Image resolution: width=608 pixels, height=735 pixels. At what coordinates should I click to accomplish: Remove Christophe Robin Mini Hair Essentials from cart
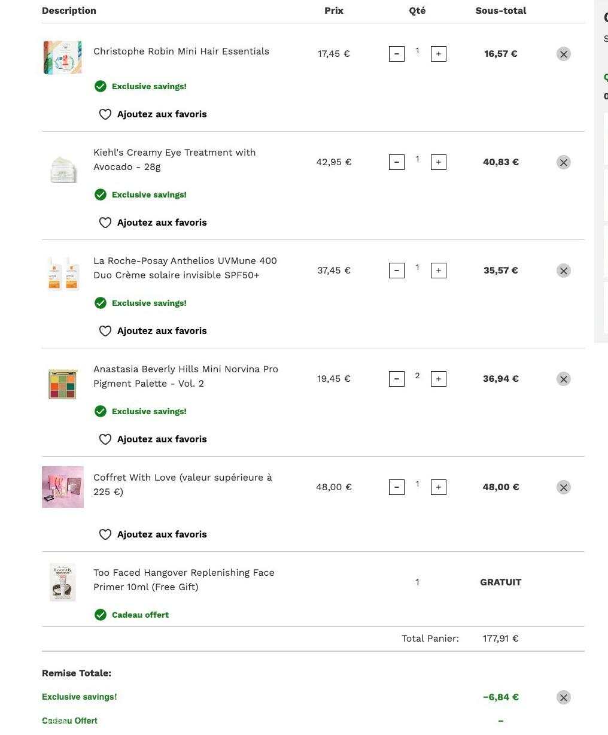[563, 54]
